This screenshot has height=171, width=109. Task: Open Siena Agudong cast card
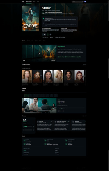pos(48,78)
